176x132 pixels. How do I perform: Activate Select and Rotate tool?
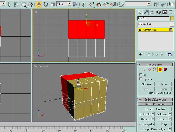coord(46,5)
